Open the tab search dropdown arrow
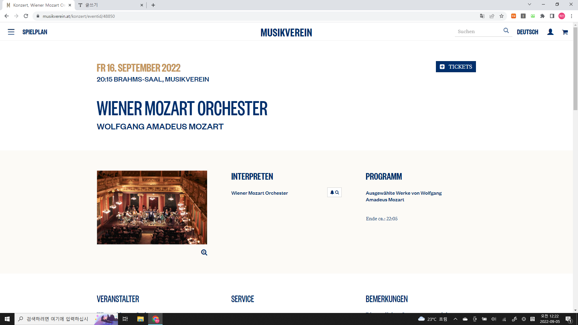This screenshot has height=325, width=578. click(530, 4)
